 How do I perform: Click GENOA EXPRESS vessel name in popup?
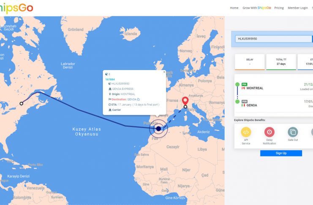(x=122, y=89)
